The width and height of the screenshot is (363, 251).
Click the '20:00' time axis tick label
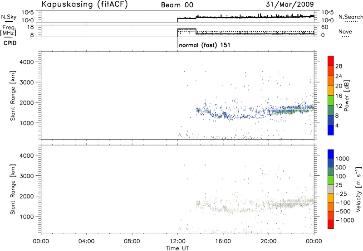(269, 241)
